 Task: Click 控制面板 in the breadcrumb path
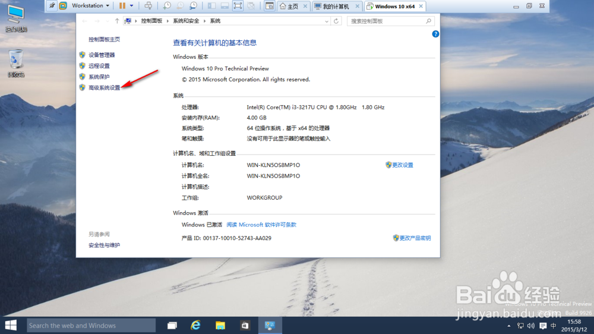point(151,21)
